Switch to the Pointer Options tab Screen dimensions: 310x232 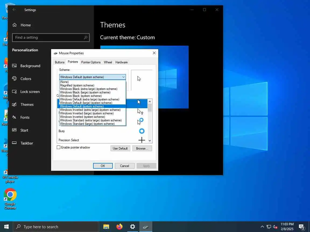pyautogui.click(x=91, y=62)
